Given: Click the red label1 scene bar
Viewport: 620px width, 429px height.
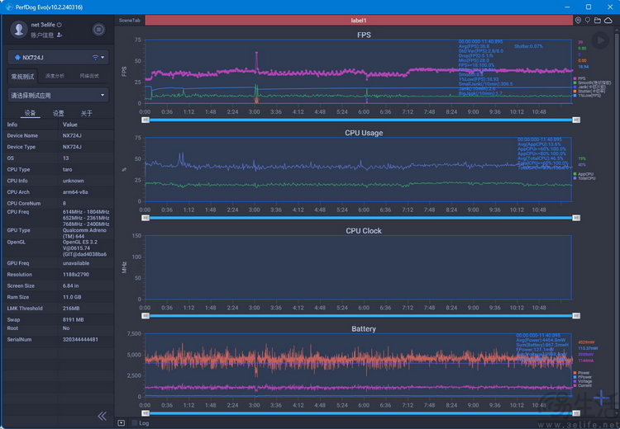Looking at the screenshot, I should (359, 20).
